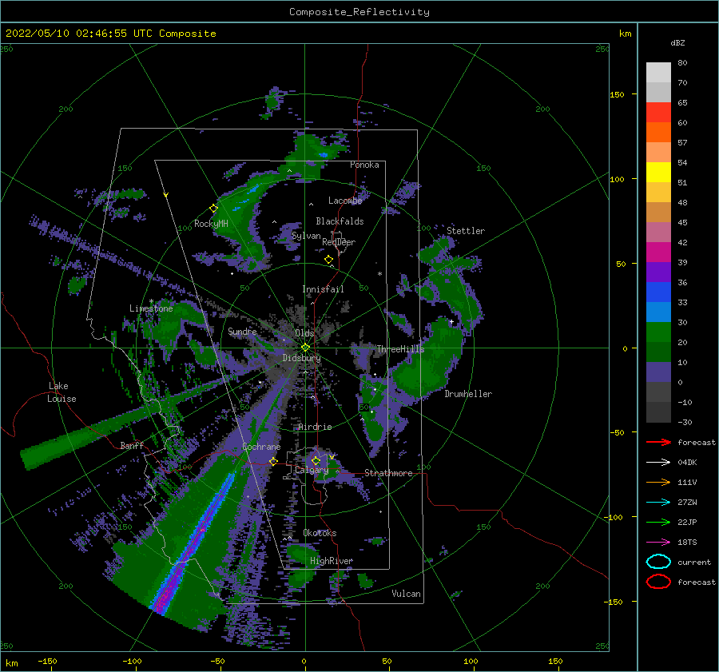Click the ThreeHills label
The image size is (719, 672).
(401, 349)
